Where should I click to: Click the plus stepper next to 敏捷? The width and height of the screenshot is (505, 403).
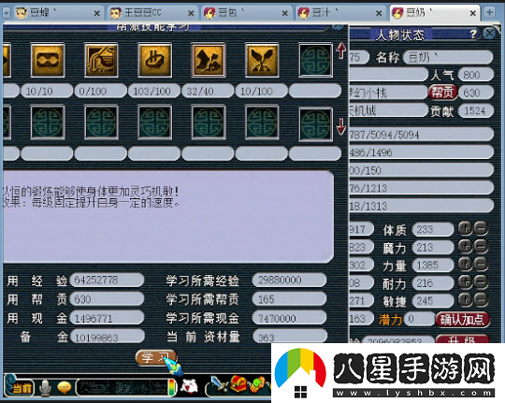pos(465,300)
